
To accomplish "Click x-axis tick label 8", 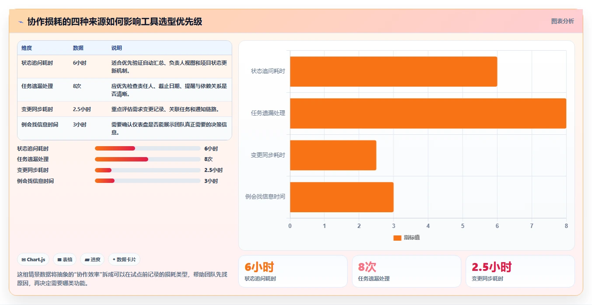I will [566, 226].
